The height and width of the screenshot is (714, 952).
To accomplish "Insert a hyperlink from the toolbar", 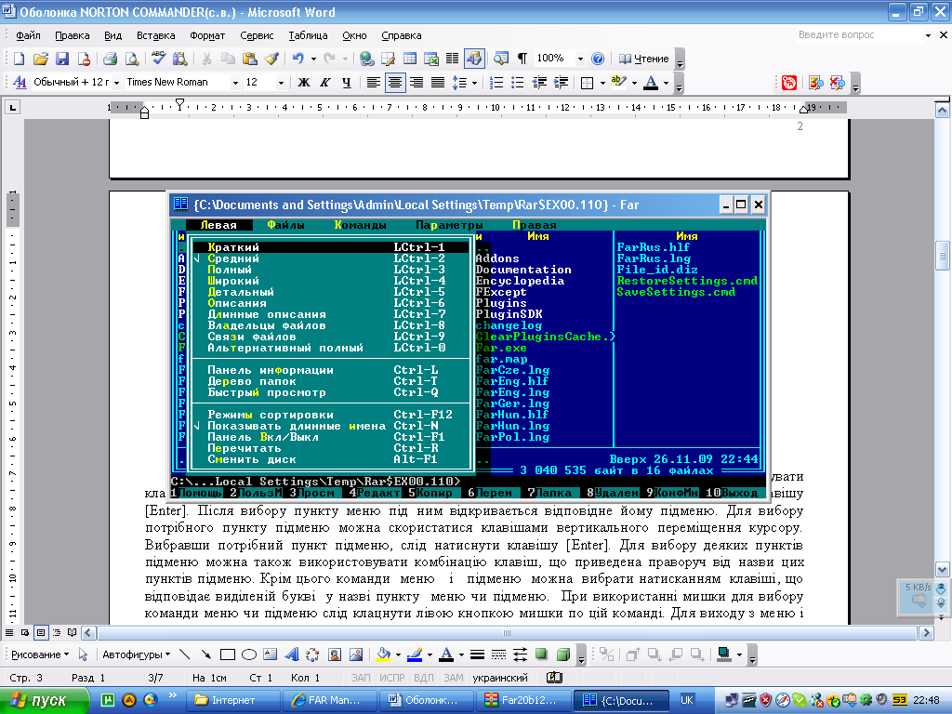I will (366, 59).
